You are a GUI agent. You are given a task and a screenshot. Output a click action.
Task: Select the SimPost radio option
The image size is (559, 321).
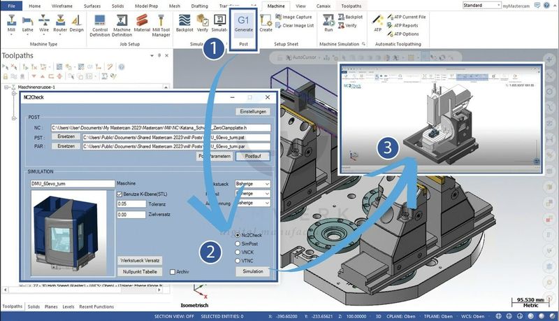238,244
